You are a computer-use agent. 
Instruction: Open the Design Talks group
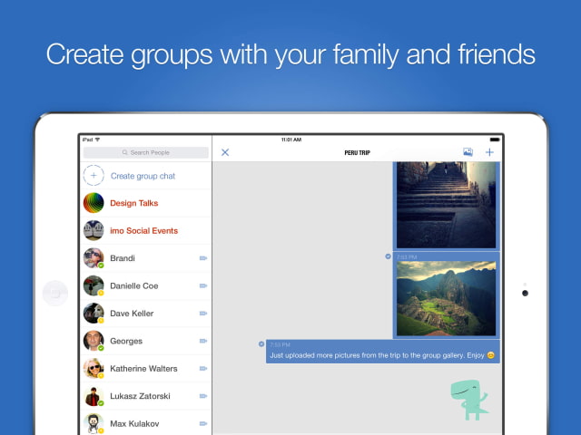coord(133,203)
